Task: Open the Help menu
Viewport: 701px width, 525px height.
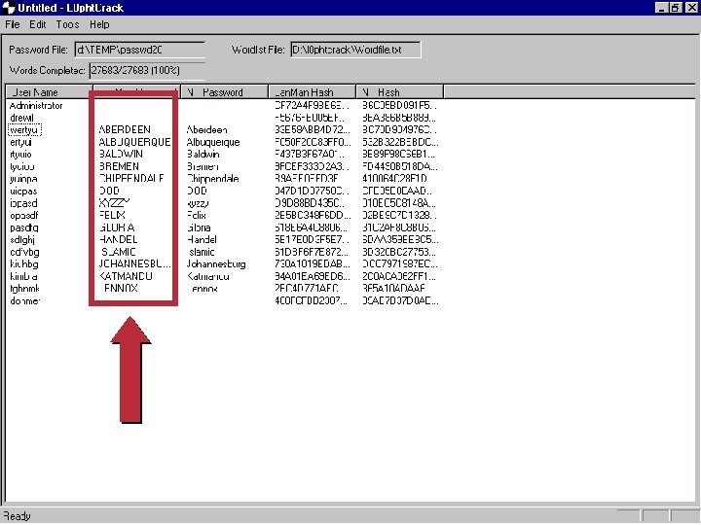Action: point(99,24)
